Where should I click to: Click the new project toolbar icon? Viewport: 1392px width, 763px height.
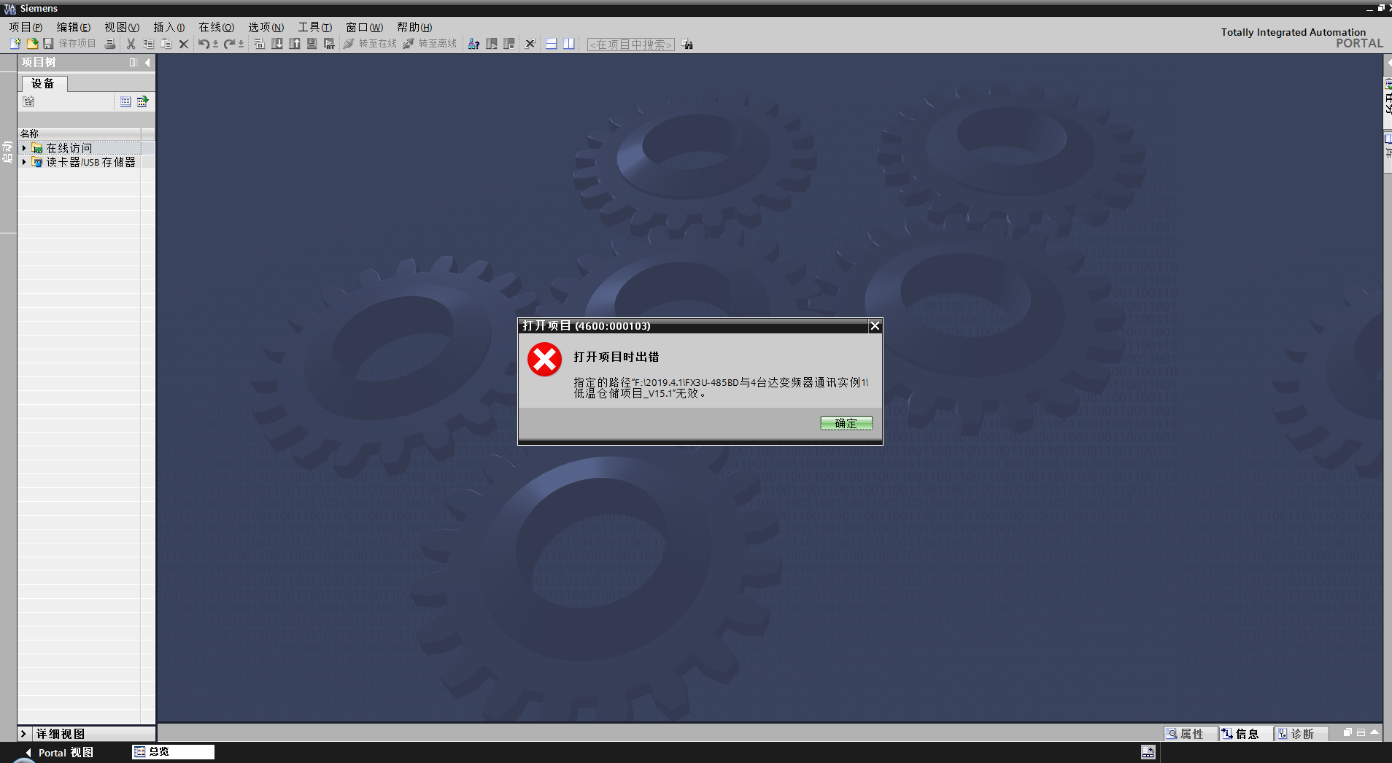(x=15, y=44)
